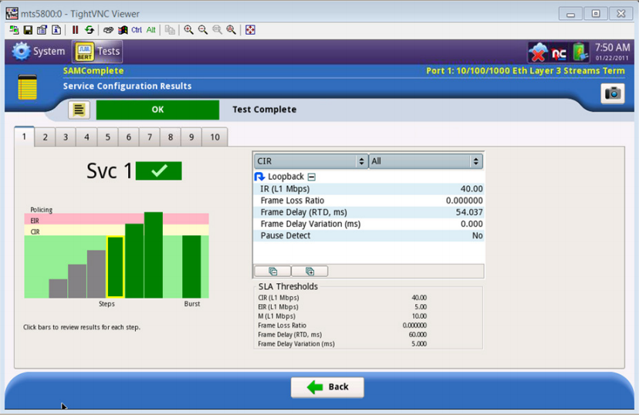
Task: Toggle the Ctrl key button
Action: click(137, 30)
